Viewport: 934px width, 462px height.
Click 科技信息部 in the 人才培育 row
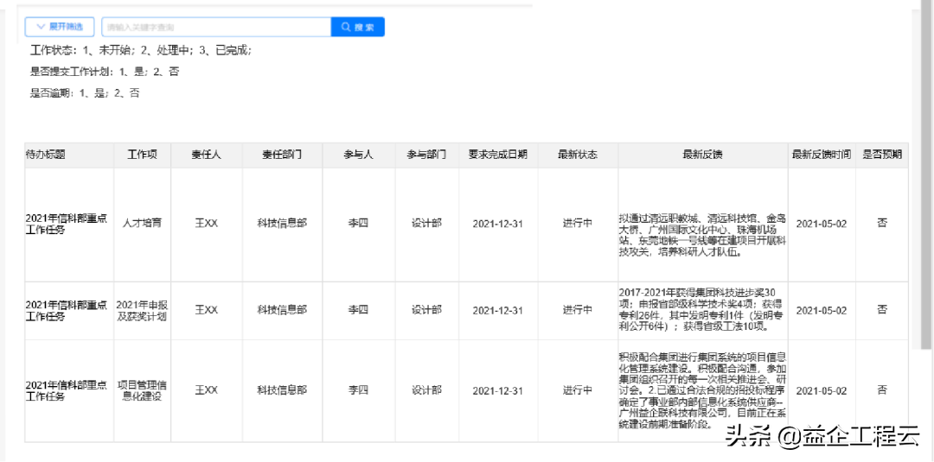(282, 224)
